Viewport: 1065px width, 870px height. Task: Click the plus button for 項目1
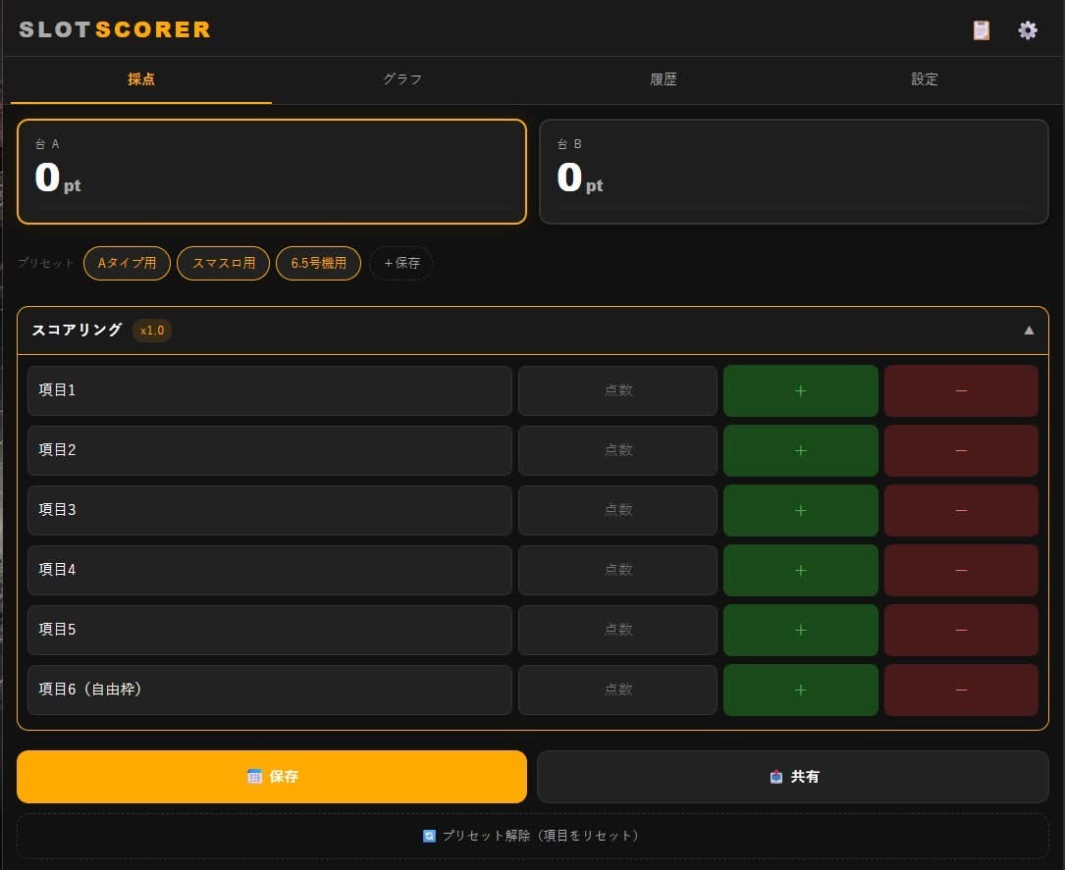(800, 391)
